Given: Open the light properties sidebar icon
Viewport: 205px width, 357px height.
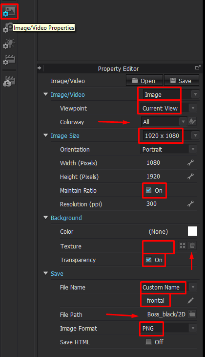Looking at the screenshot, I should (x=9, y=44).
